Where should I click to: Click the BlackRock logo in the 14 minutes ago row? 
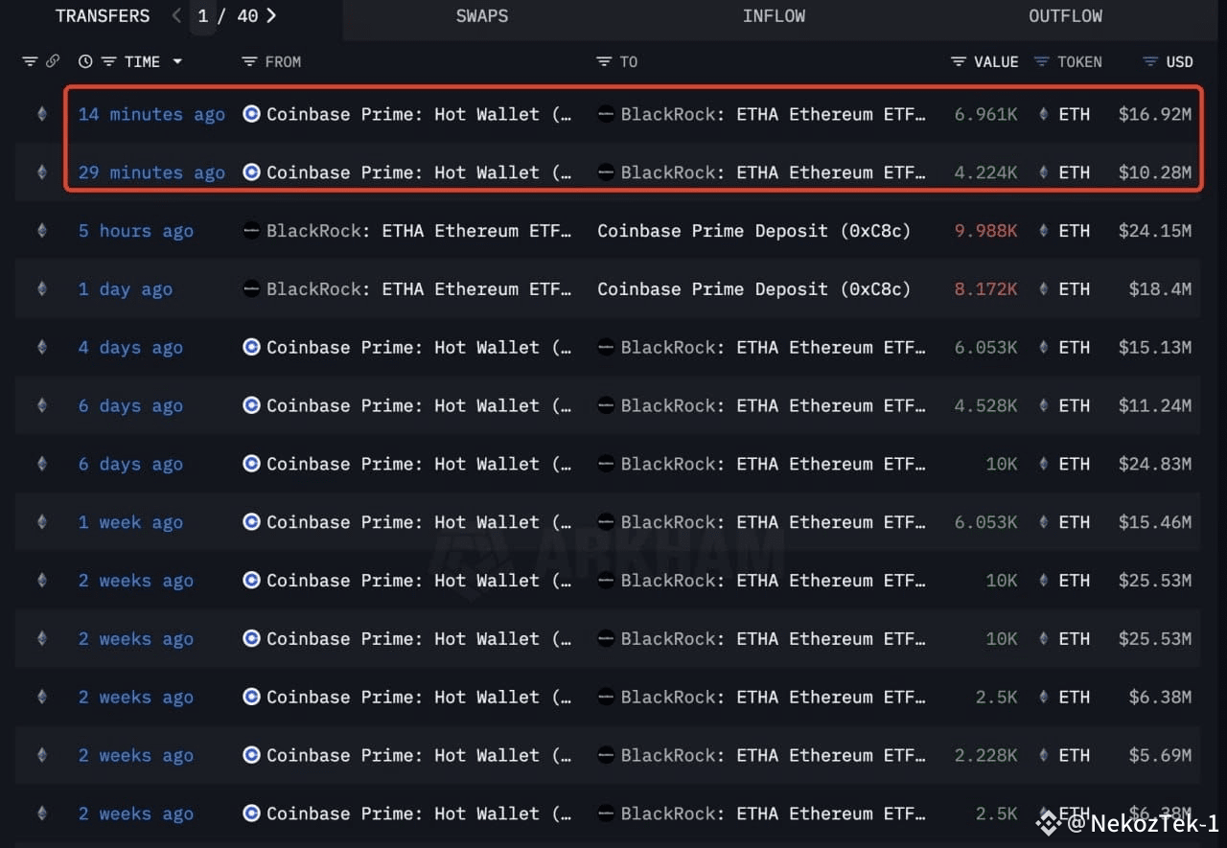(606, 114)
